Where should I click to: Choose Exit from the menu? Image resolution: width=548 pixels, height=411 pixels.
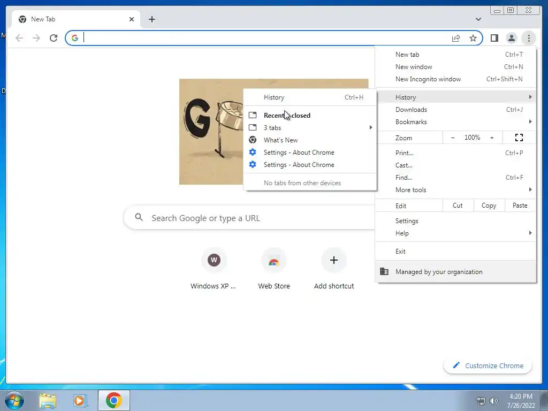[x=456, y=252]
